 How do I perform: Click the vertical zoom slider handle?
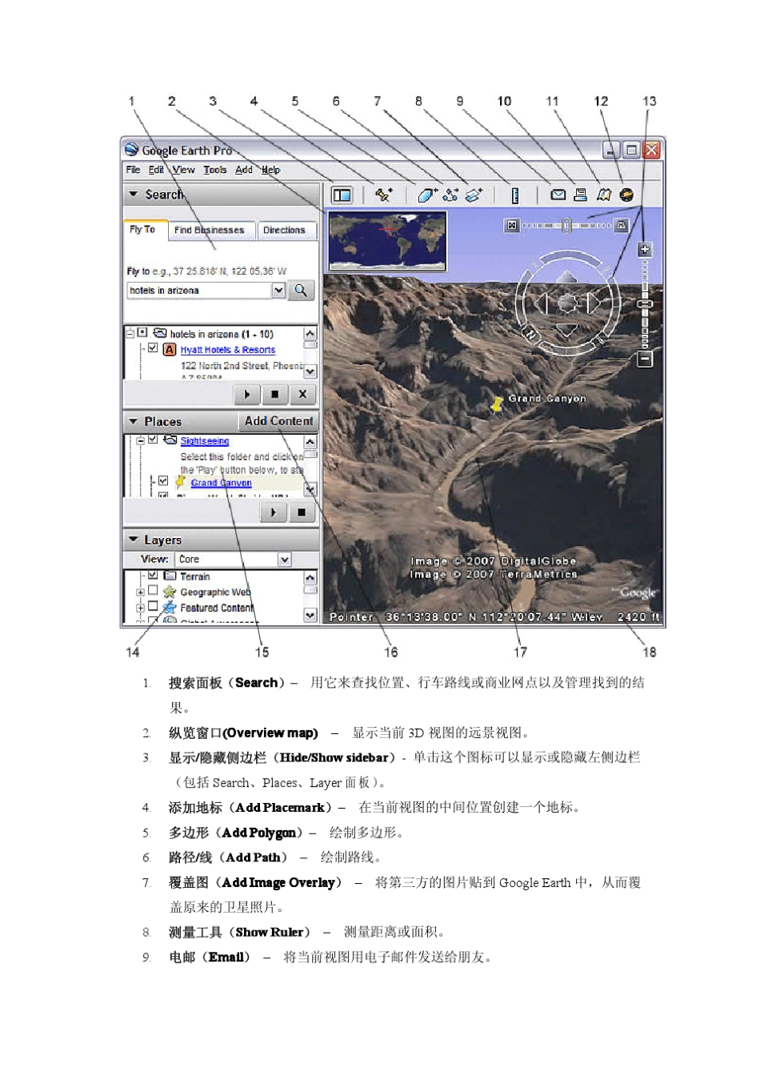pyautogui.click(x=645, y=304)
